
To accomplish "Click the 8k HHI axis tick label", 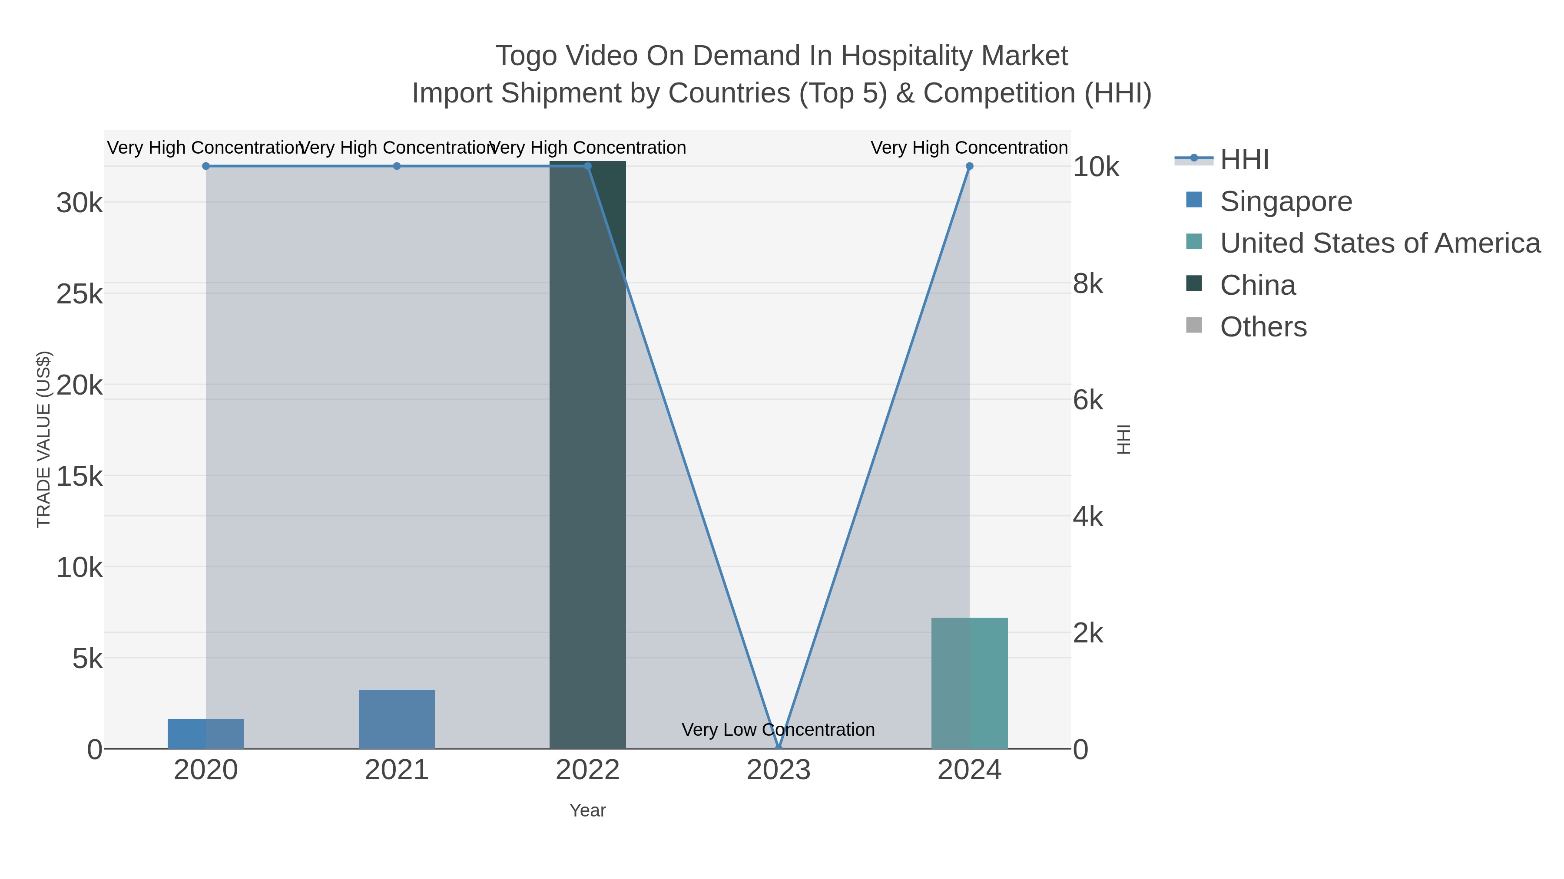I will coord(1088,283).
